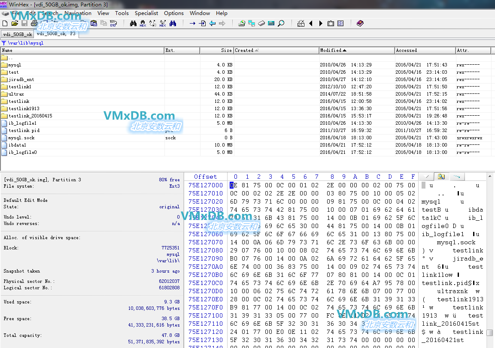This screenshot has height=348, width=495.
Task: Click hex editor scrollbar up arrow
Action: 489,176
